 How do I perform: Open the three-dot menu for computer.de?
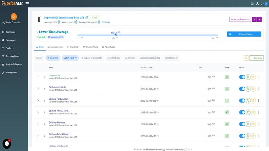tap(258, 77)
